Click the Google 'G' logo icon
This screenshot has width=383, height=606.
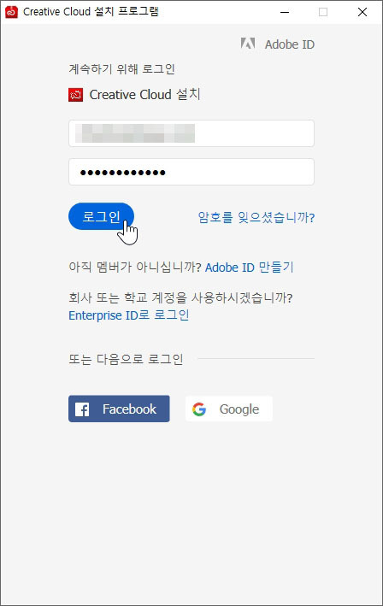click(x=199, y=409)
